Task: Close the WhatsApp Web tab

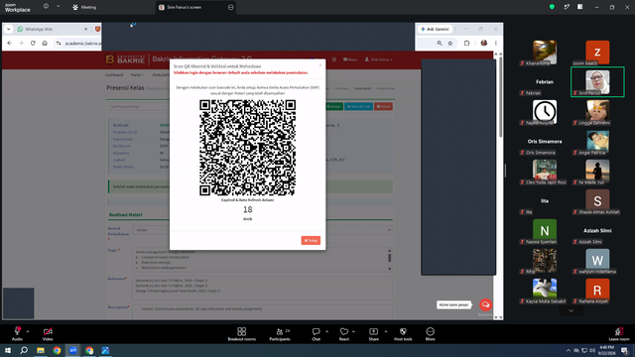Action: [x=85, y=29]
